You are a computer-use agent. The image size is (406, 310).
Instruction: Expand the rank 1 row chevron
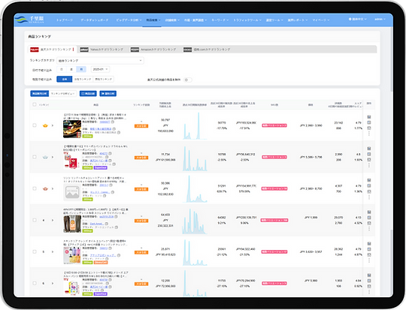pos(53,125)
